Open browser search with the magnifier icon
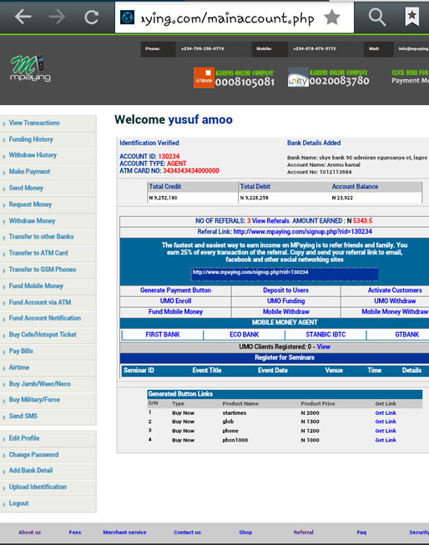 click(377, 17)
